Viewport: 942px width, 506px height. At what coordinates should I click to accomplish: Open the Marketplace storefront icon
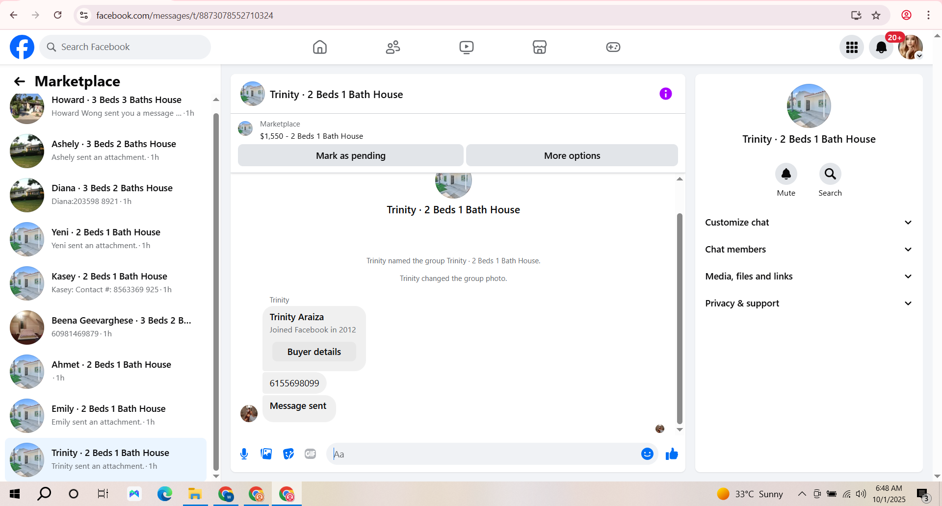tap(540, 47)
